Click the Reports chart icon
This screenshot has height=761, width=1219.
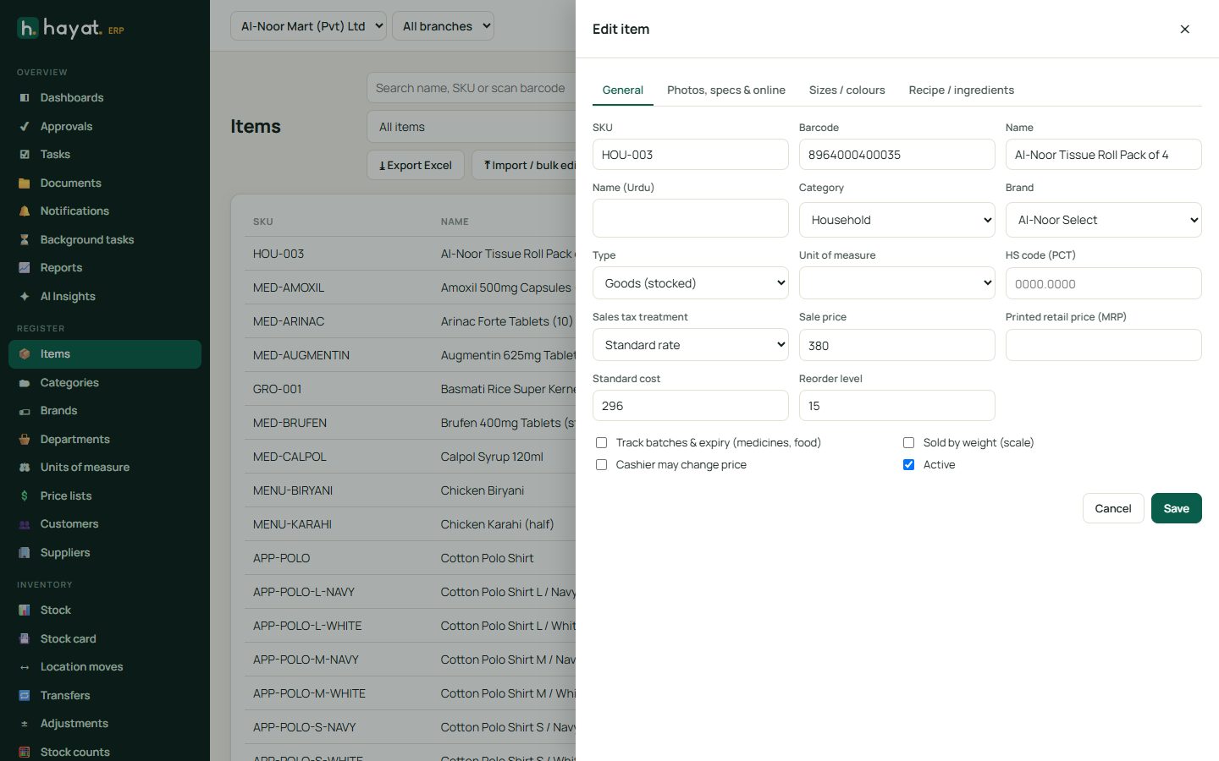25,268
